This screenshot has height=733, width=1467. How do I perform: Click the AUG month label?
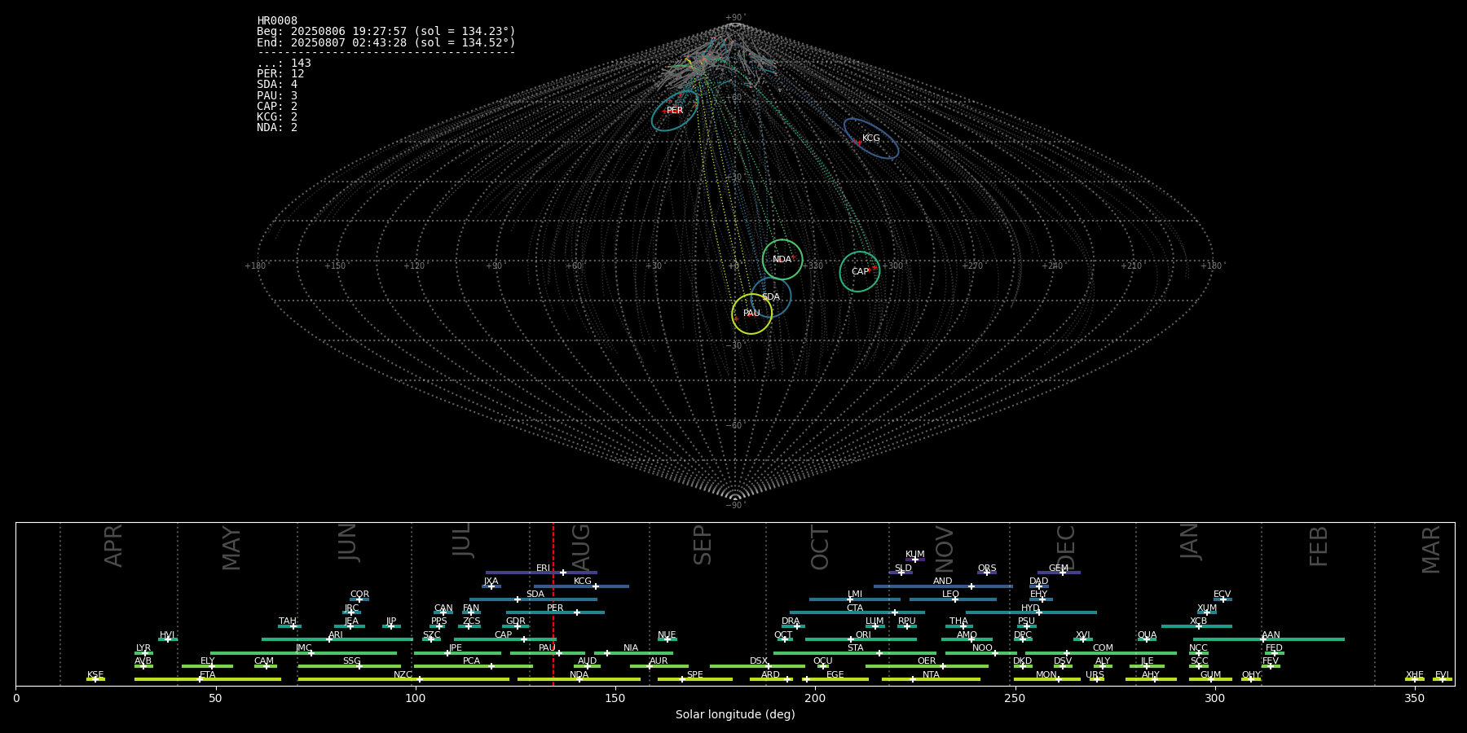point(581,546)
